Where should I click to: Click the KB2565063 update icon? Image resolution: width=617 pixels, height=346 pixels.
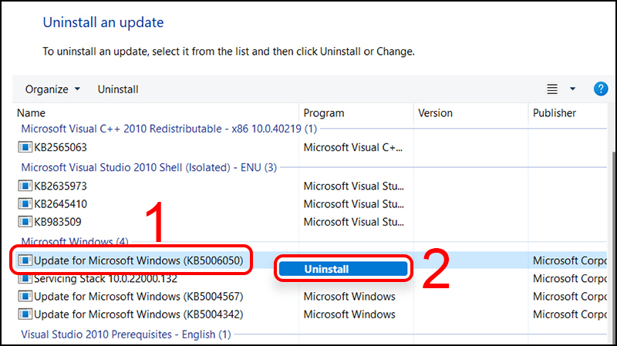pyautogui.click(x=25, y=146)
